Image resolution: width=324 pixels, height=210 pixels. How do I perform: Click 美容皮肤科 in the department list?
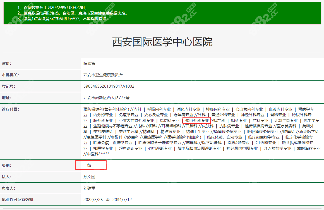(x=103, y=132)
